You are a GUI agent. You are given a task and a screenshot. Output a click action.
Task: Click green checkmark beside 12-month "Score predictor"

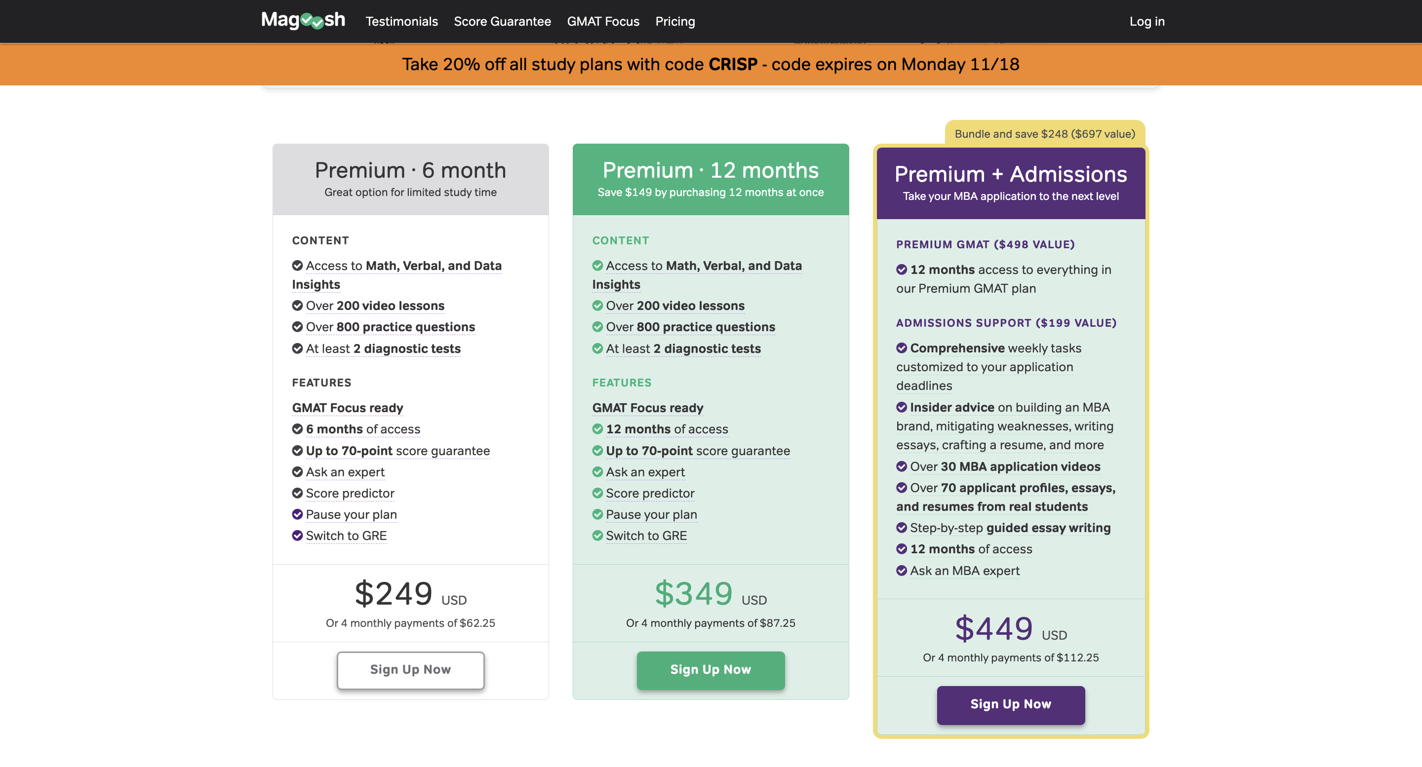point(597,493)
